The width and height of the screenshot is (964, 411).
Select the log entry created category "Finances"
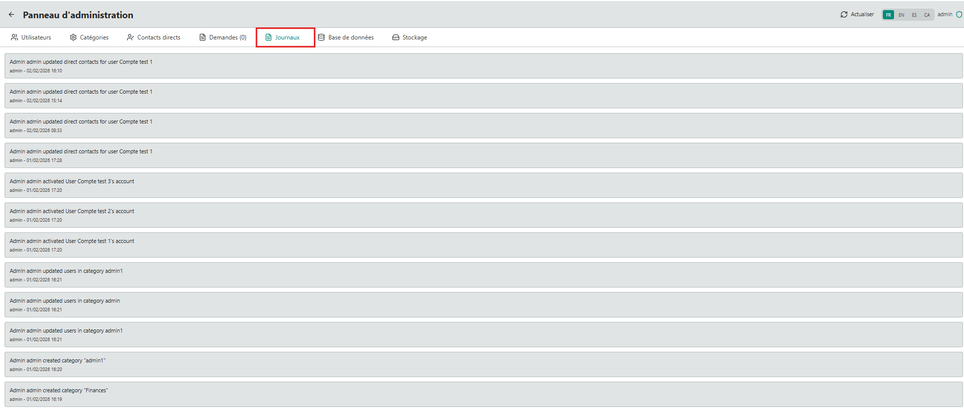coord(483,394)
